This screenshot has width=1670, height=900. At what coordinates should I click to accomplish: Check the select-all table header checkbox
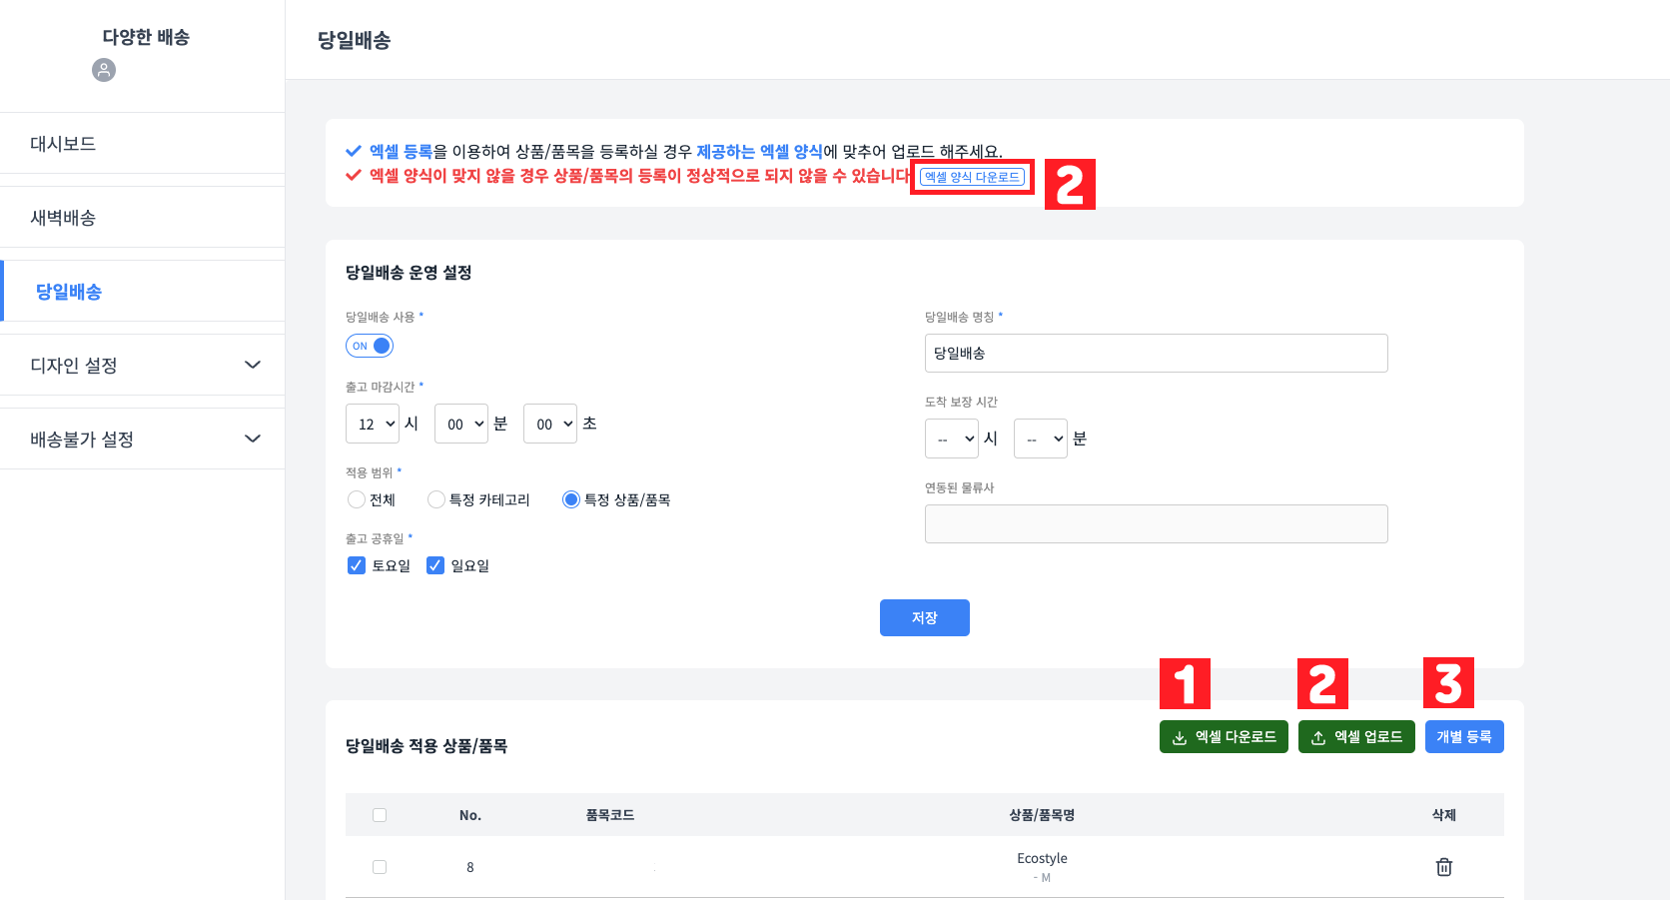[x=380, y=815]
